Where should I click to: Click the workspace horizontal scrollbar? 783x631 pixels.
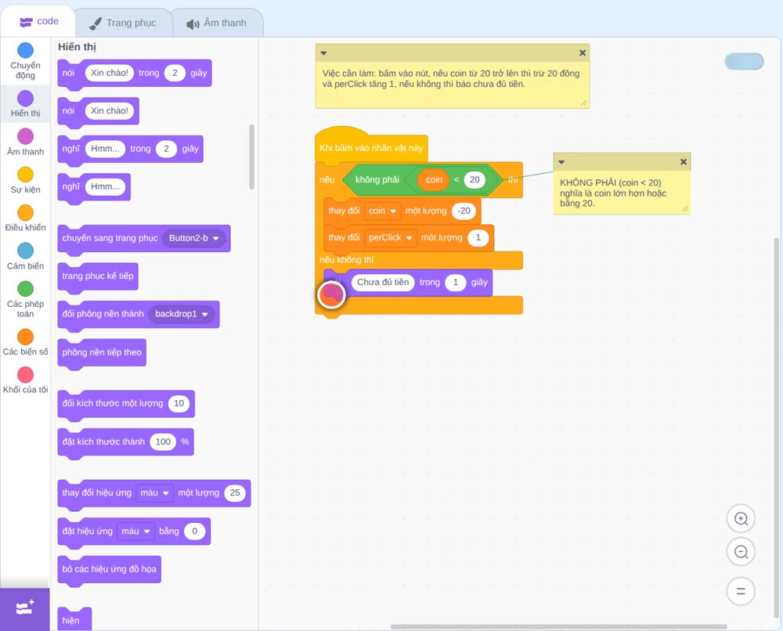coord(558,626)
